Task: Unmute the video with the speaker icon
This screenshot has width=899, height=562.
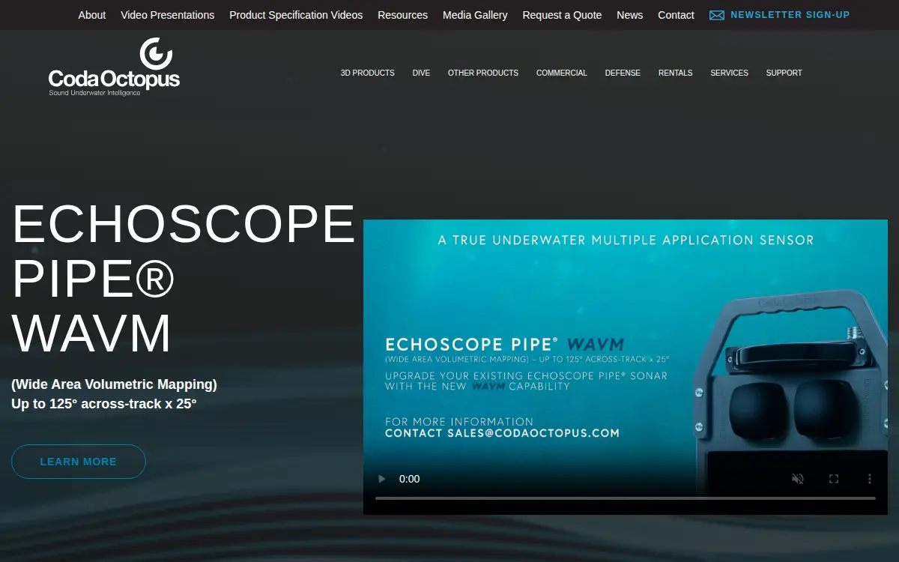Action: 798,479
